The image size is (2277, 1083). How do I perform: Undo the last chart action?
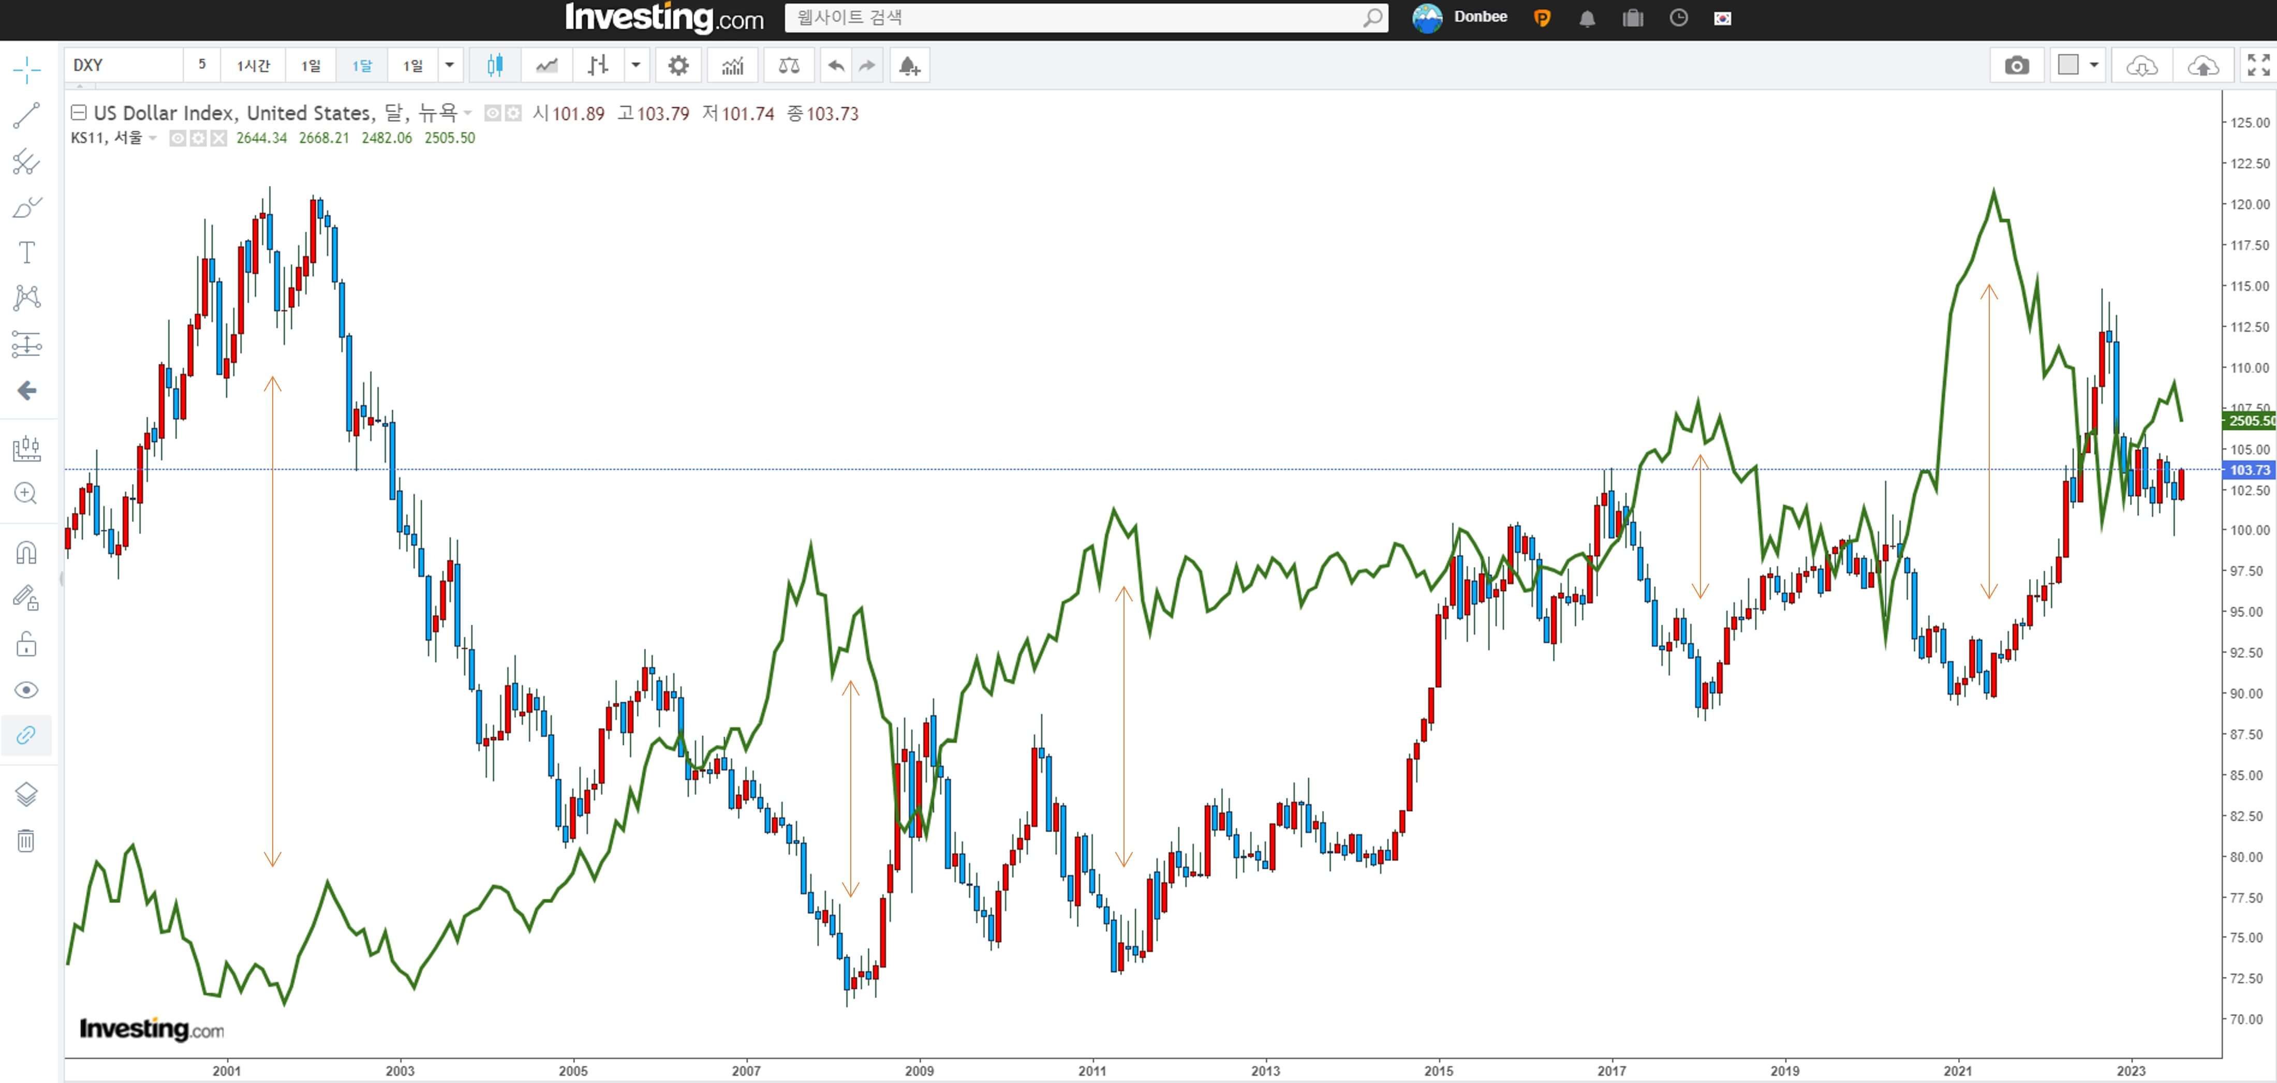click(x=835, y=65)
